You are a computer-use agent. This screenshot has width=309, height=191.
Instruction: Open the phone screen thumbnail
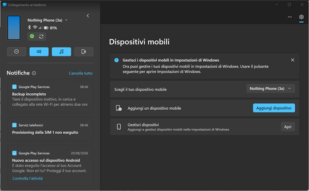coord(14,28)
